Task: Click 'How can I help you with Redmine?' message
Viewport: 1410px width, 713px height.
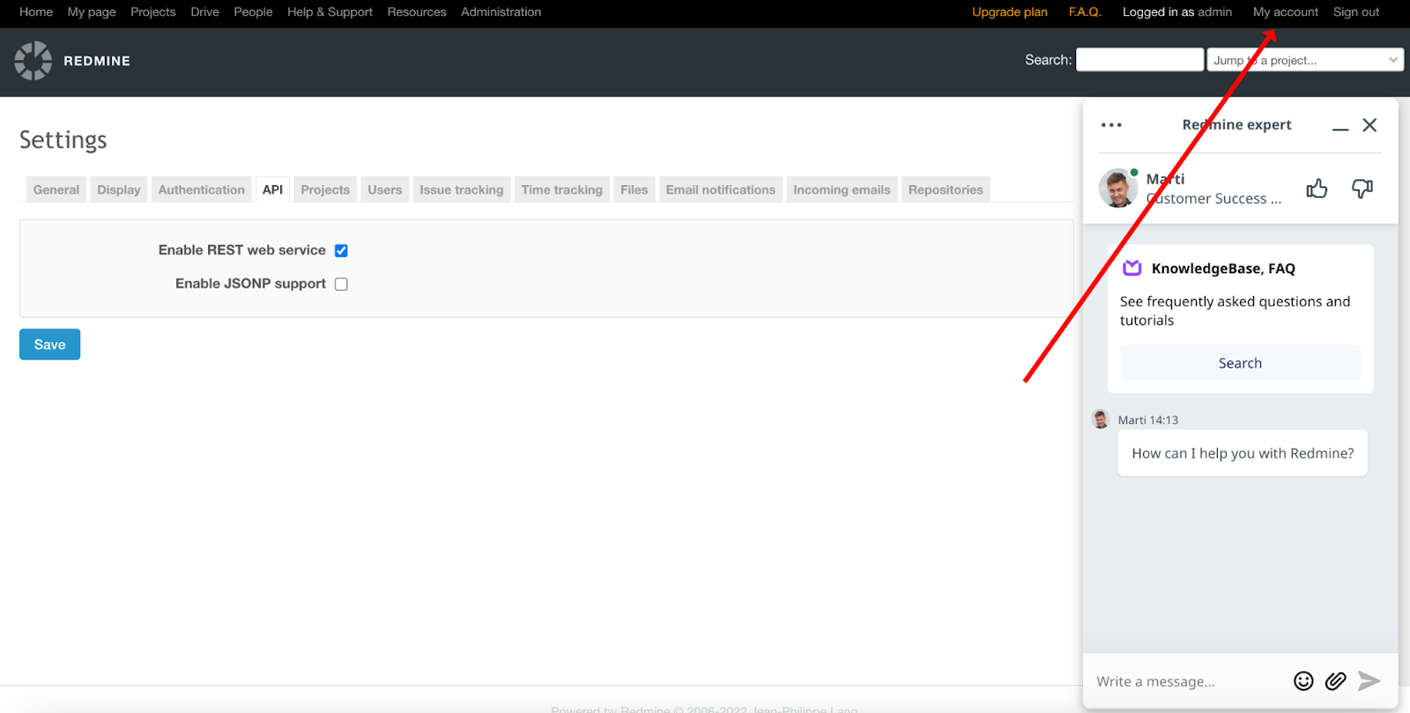Action: tap(1243, 453)
